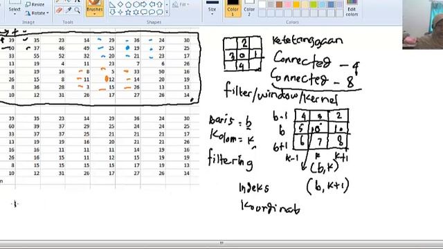The image size is (443, 249).
Task: Select the down arrow shape
Action: [112, 12]
